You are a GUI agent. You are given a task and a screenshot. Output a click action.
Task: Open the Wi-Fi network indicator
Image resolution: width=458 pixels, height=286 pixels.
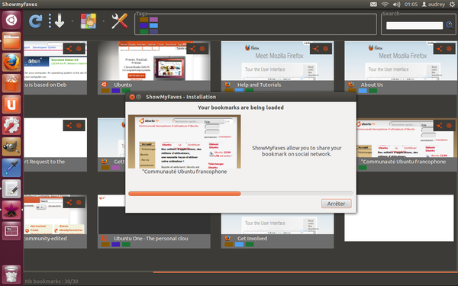385,4
